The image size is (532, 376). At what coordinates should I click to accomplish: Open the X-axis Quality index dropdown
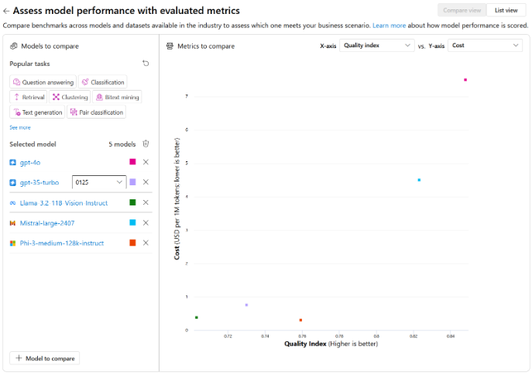click(376, 46)
